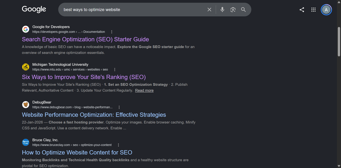Click the developers.google.com URL breadcrumb
The width and height of the screenshot is (341, 168).
point(69,32)
